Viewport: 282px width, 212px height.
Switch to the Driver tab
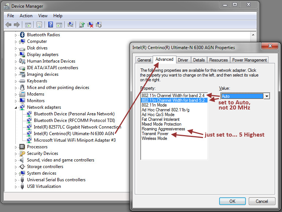(x=183, y=60)
